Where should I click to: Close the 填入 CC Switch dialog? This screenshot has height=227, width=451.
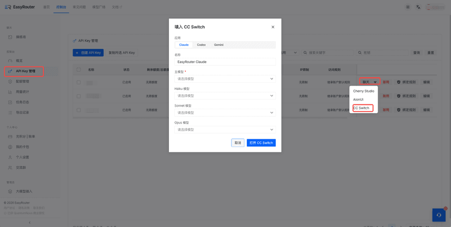coord(273,27)
